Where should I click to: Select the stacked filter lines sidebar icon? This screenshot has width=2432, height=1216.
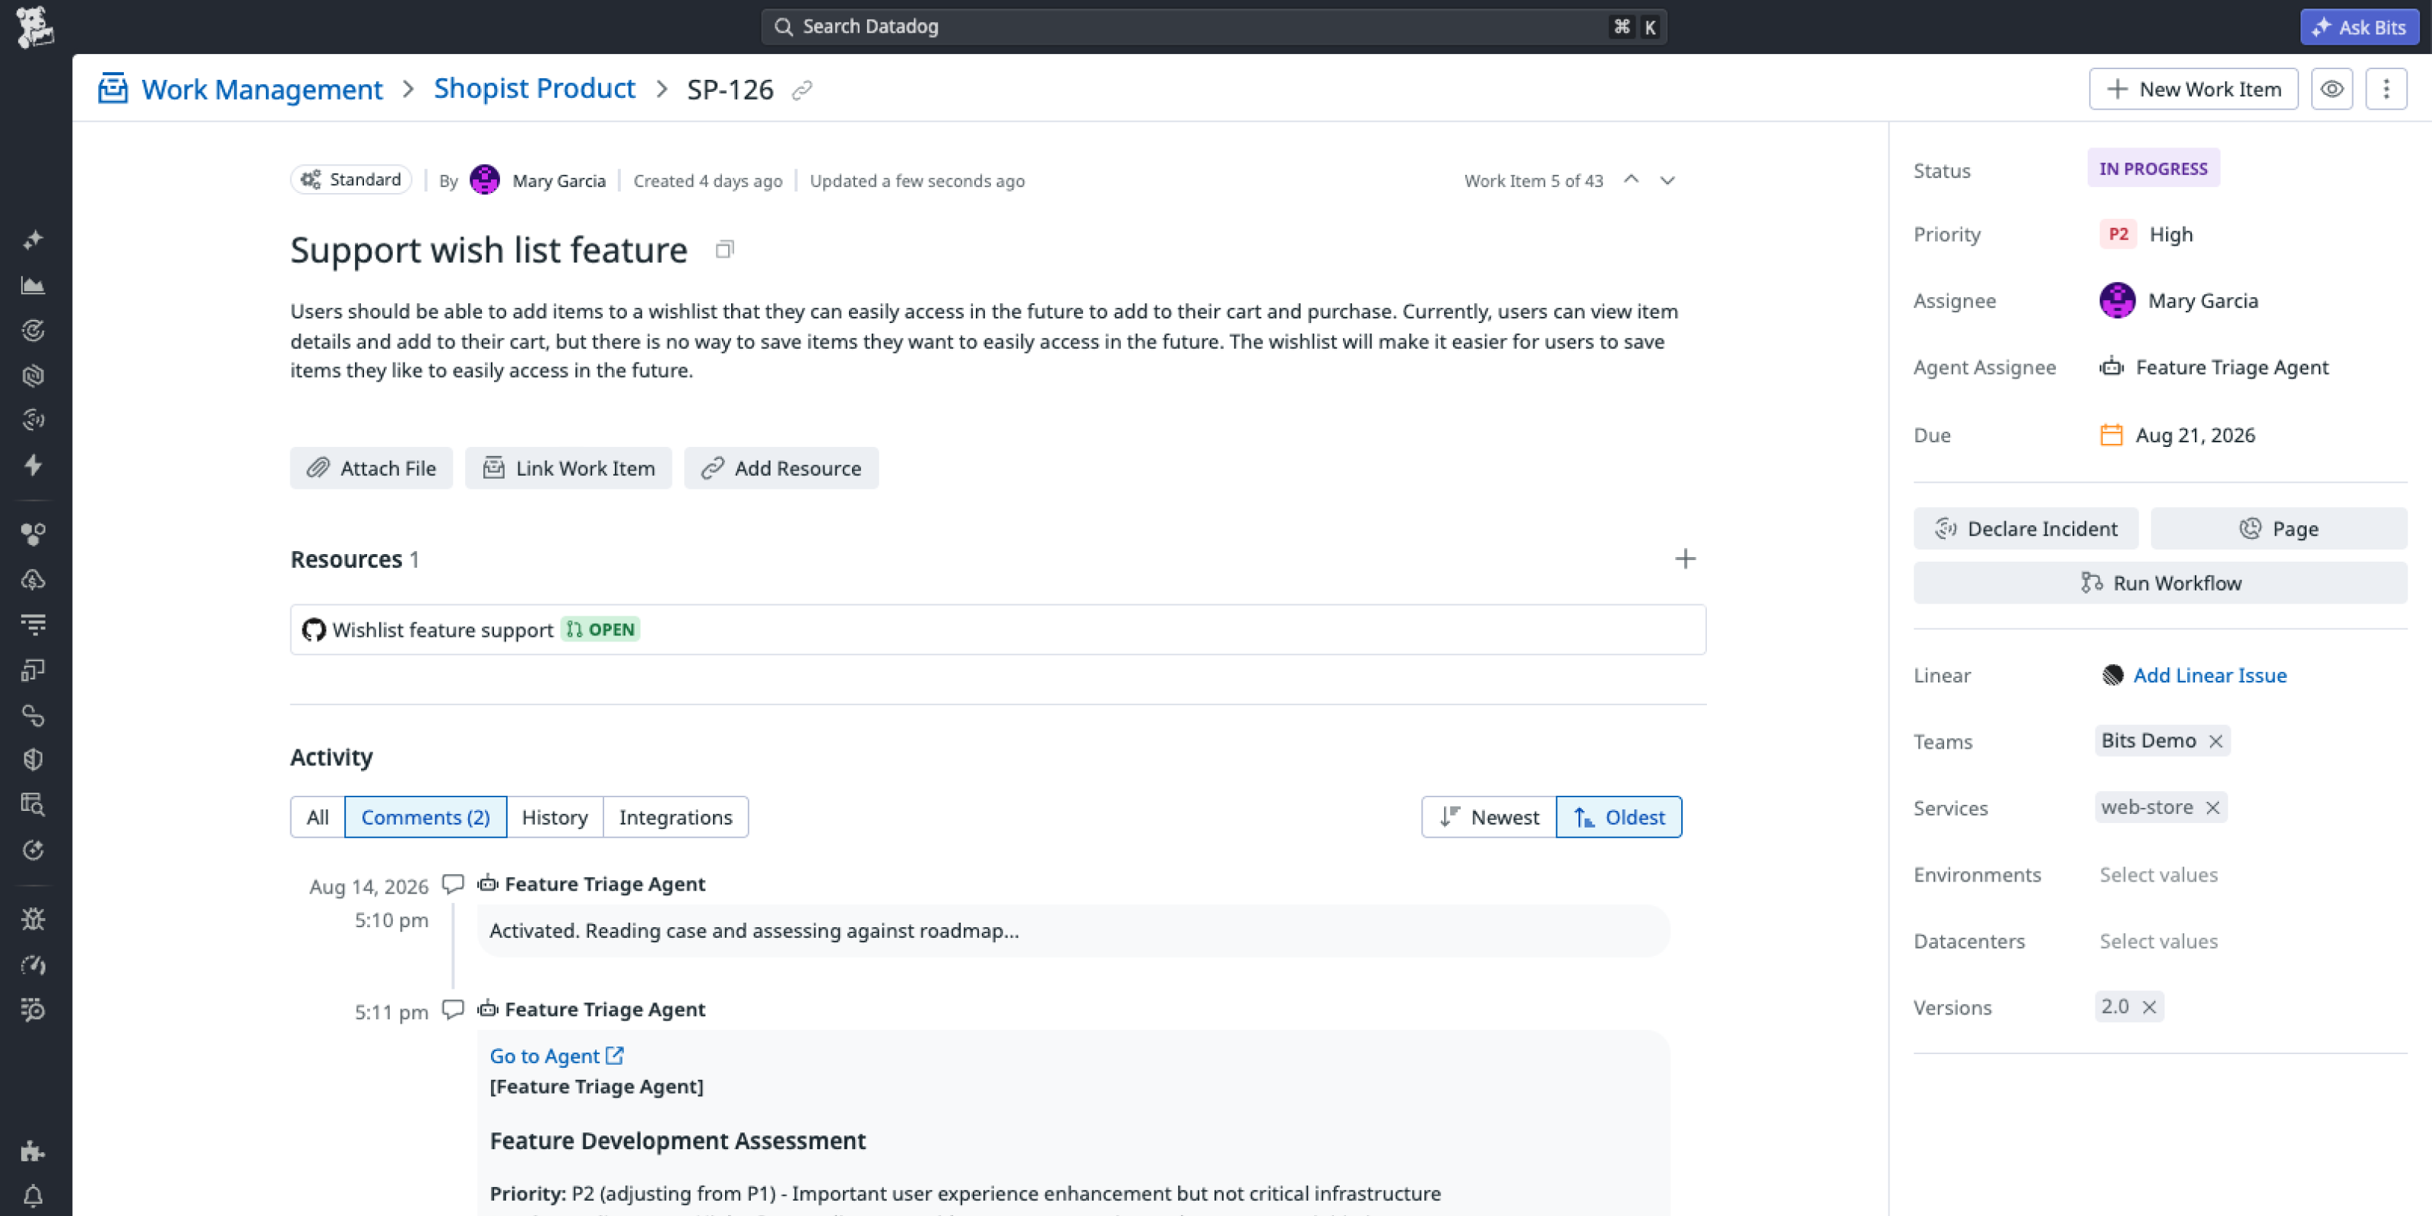[x=33, y=624]
